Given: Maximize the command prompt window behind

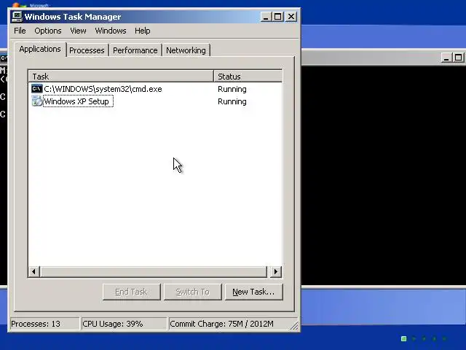Looking at the screenshot, I should [458, 58].
